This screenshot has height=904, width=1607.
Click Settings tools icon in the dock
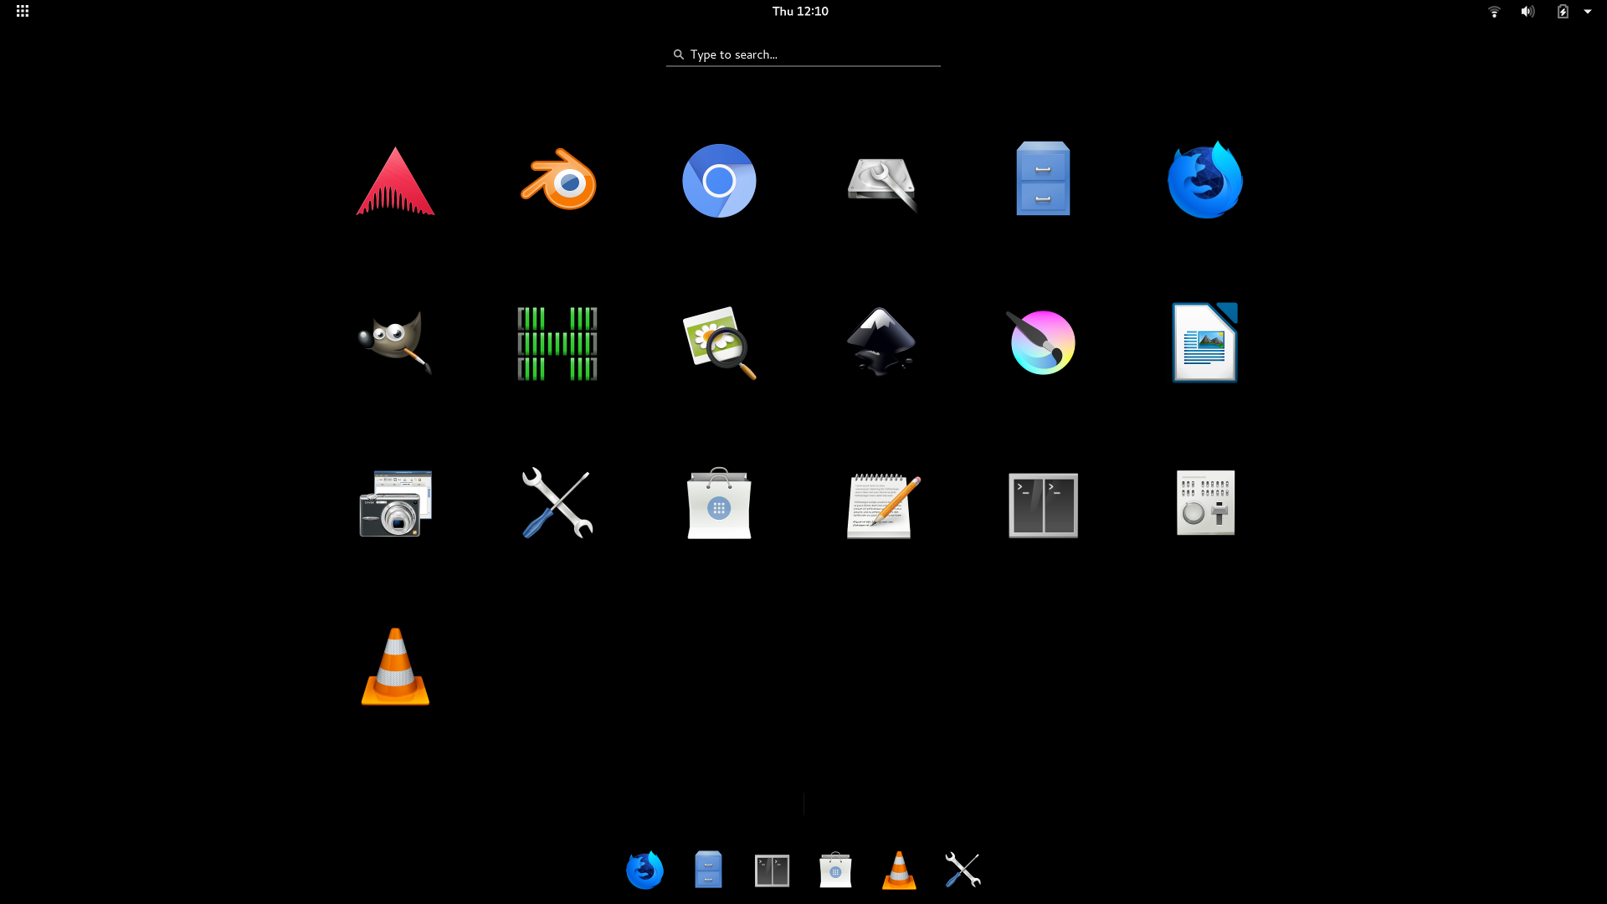pyautogui.click(x=963, y=870)
